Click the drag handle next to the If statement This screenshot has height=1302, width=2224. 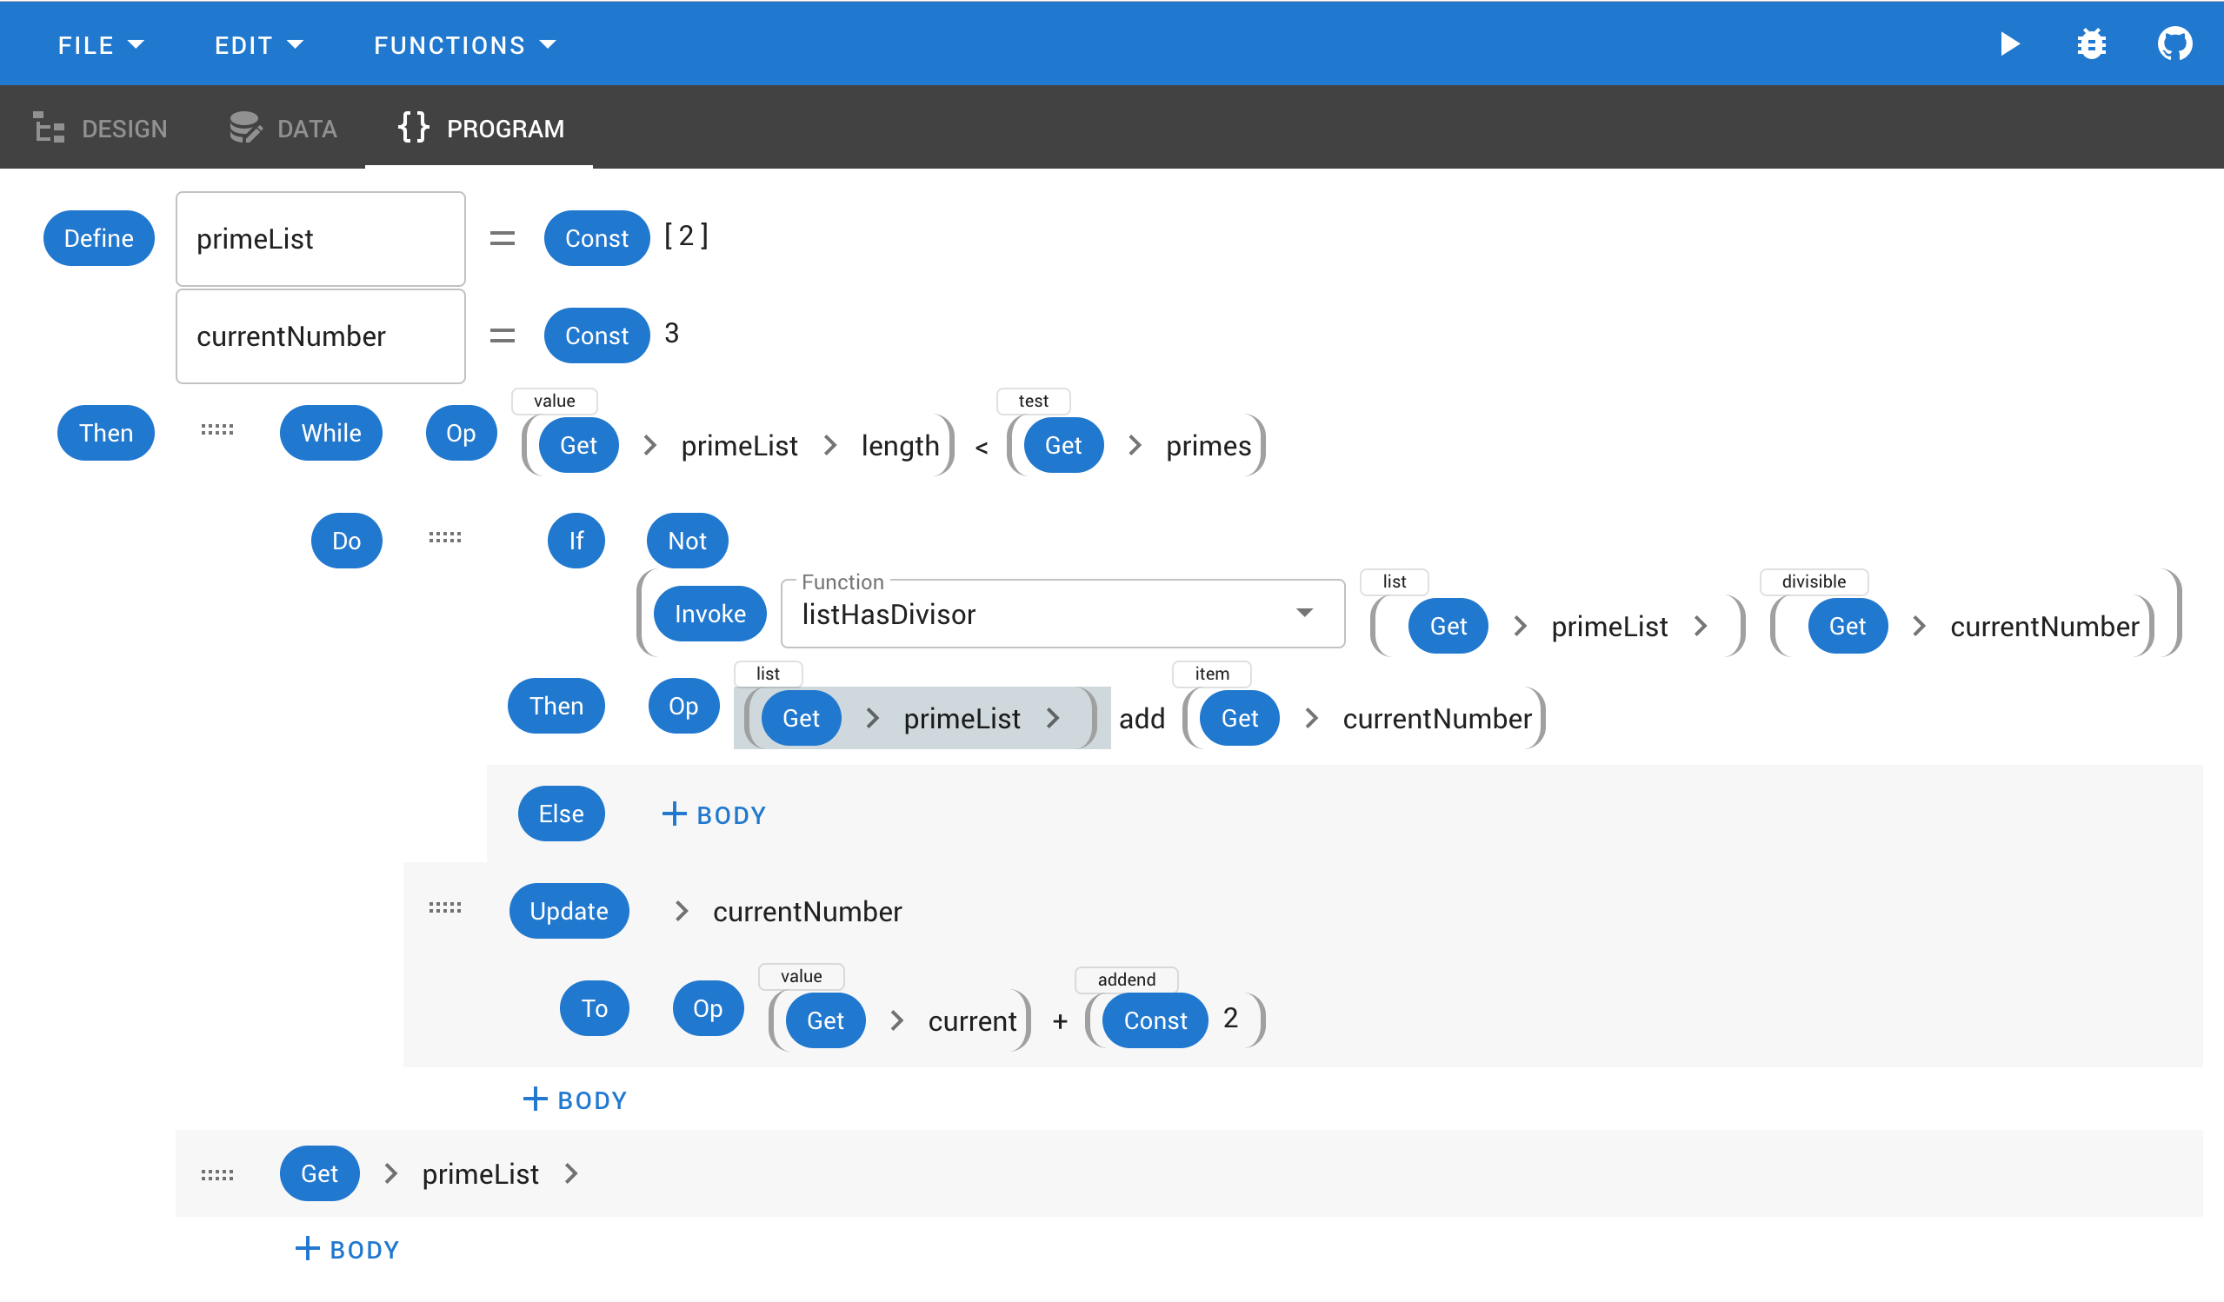pos(445,538)
